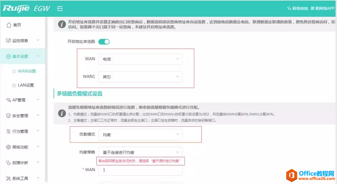Expand 系统工具 chevron
Screen dimensions: 337x184
pos(38,178)
